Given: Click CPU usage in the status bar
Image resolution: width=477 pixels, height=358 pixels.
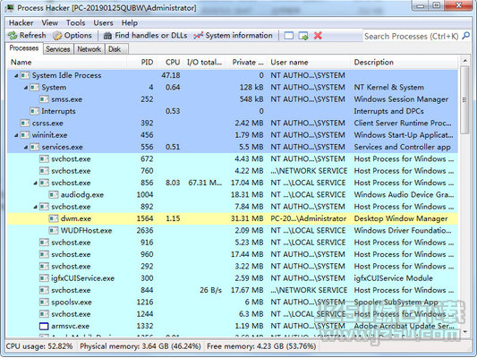Looking at the screenshot, I should (39, 346).
